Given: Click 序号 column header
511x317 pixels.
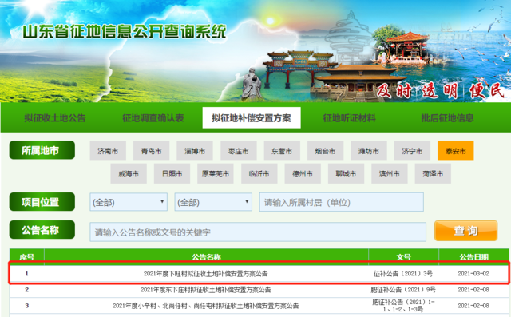Looking at the screenshot, I should [26, 257].
